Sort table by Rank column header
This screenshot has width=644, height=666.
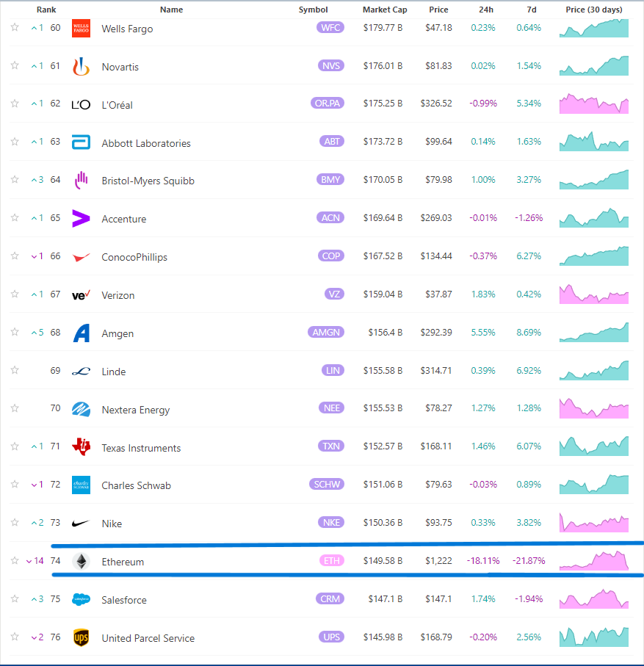(46, 10)
